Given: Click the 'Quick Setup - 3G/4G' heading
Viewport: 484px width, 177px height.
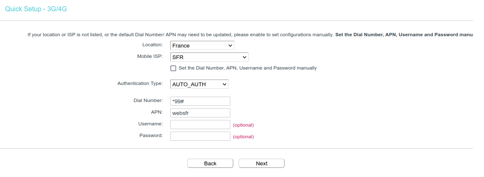Looking at the screenshot, I should point(36,9).
